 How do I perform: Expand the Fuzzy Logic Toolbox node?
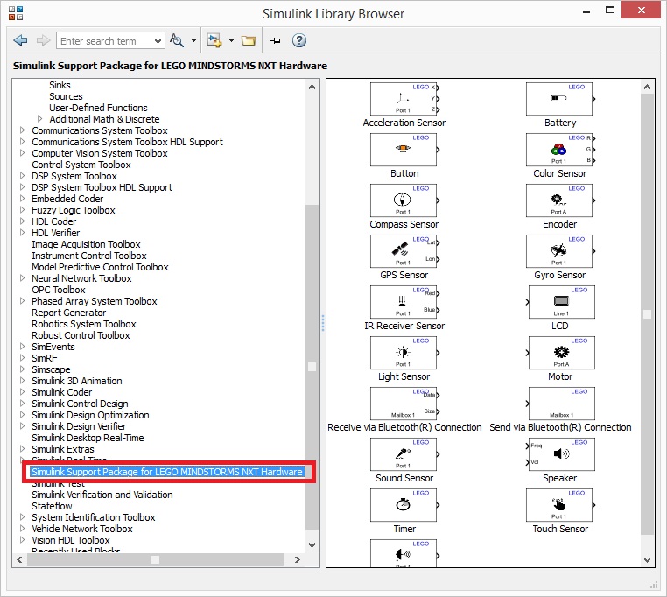pos(22,210)
